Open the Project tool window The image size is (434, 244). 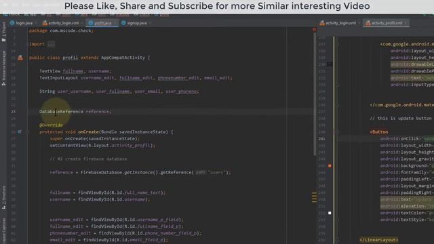point(3,32)
